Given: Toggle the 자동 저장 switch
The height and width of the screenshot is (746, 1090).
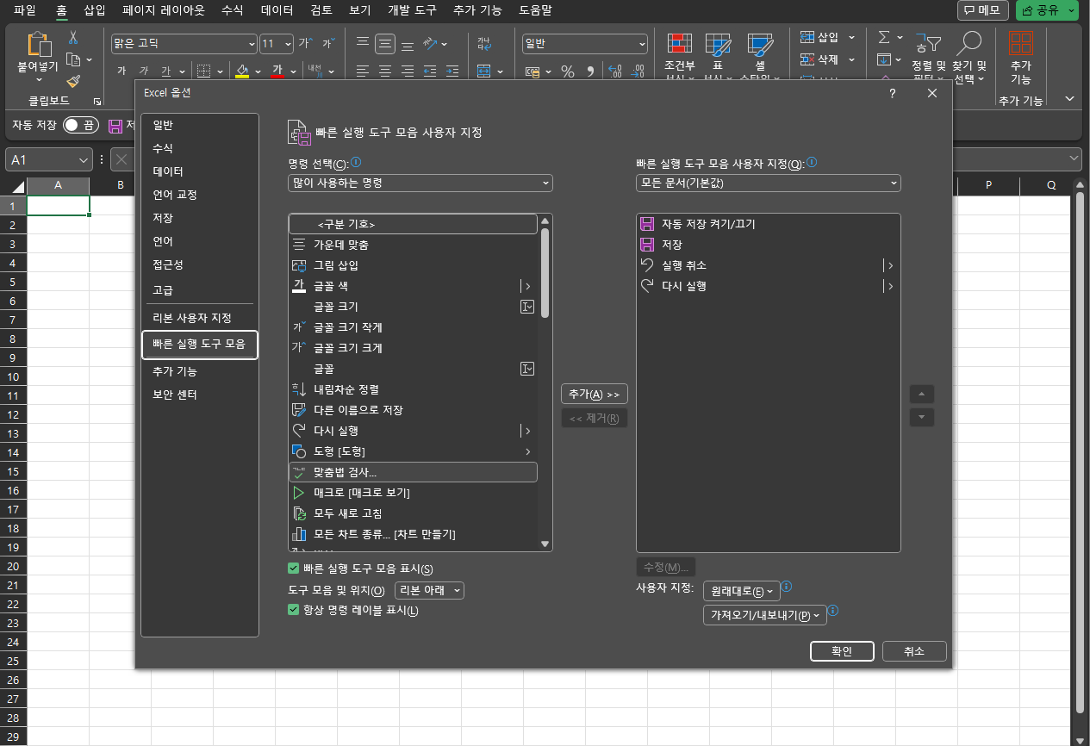Looking at the screenshot, I should pyautogui.click(x=82, y=126).
